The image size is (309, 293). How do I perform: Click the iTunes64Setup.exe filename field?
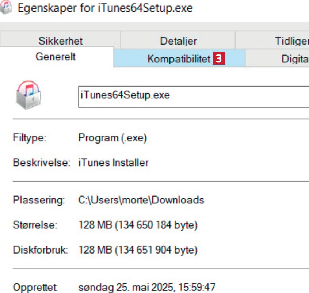point(194,96)
